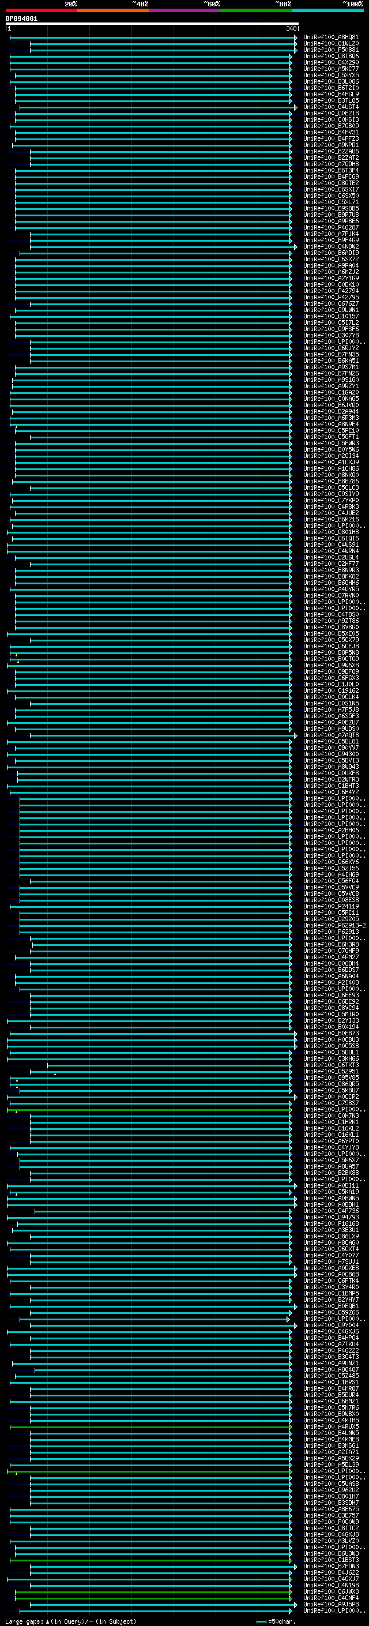Select the UniRef100_Q5Z951 hit label
The height and width of the screenshot is (1626, 369).
(330, 1071)
